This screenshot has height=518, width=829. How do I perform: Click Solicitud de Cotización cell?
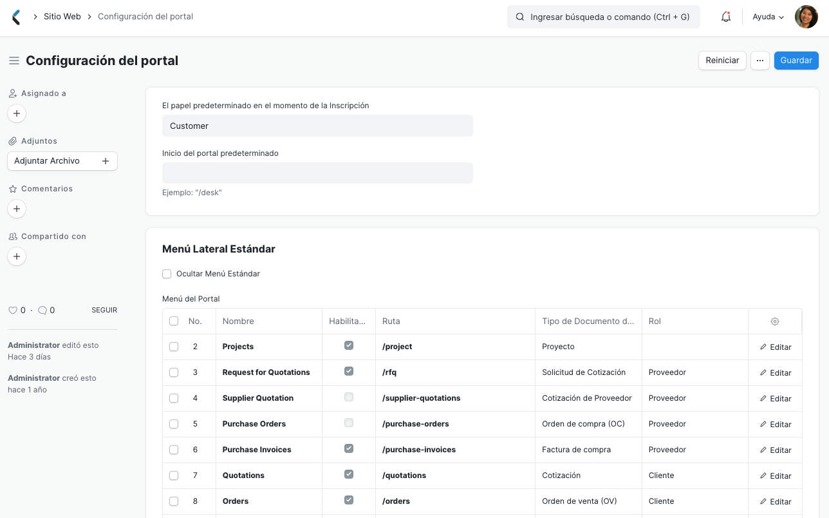[x=588, y=372]
